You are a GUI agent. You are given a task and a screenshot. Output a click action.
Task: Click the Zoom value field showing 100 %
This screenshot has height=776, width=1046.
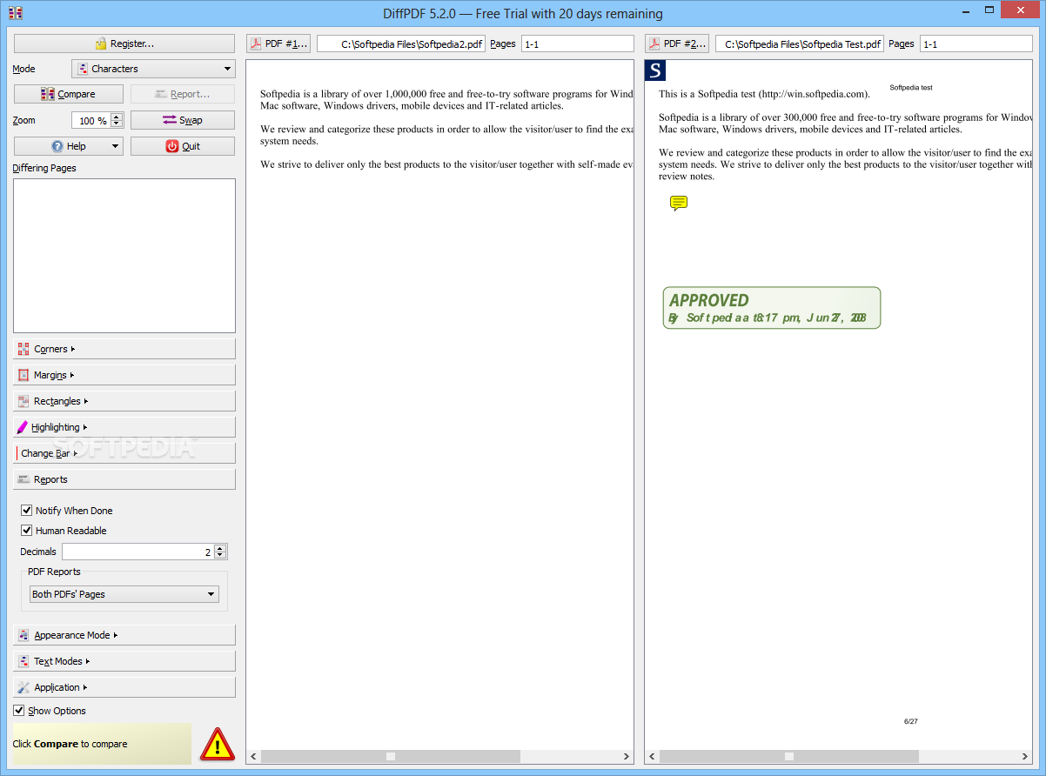(91, 120)
